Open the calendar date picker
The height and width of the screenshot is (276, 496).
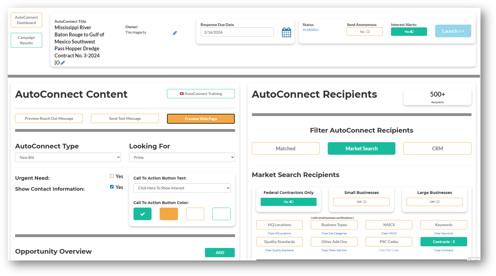[286, 32]
